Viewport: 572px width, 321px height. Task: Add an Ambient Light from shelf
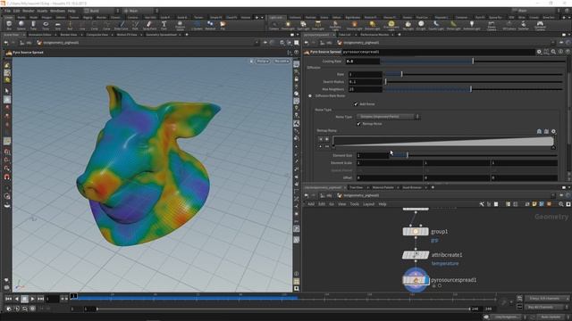point(472,26)
